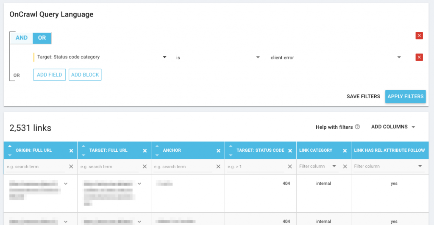434x225 pixels.
Task: Remove the Anchor column
Action: coord(218,150)
